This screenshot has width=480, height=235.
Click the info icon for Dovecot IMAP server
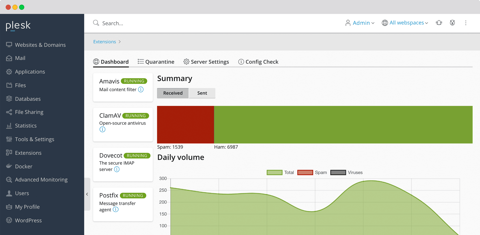tap(117, 169)
